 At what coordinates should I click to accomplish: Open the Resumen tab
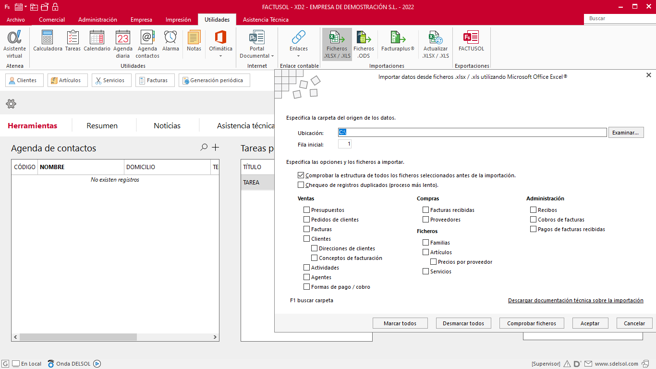102,126
